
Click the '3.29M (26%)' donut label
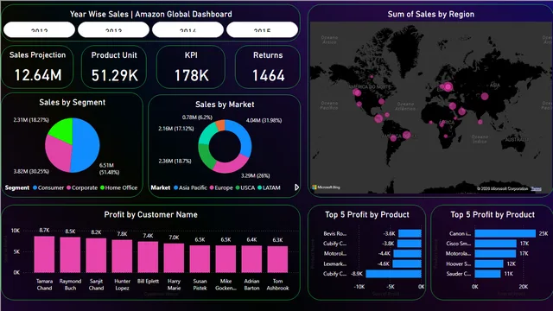click(256, 175)
